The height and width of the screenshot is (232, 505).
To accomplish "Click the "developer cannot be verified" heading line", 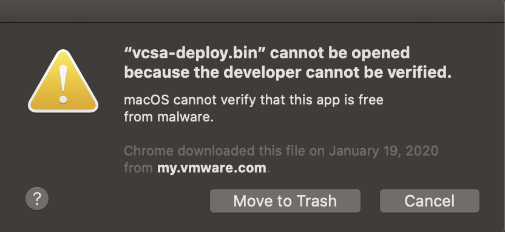I will pyautogui.click(x=288, y=72).
